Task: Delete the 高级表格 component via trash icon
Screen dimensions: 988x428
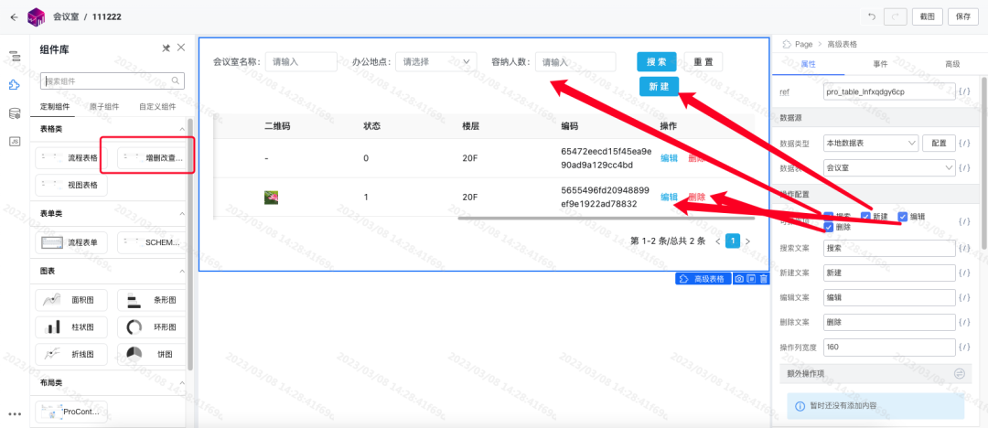Action: click(x=764, y=279)
